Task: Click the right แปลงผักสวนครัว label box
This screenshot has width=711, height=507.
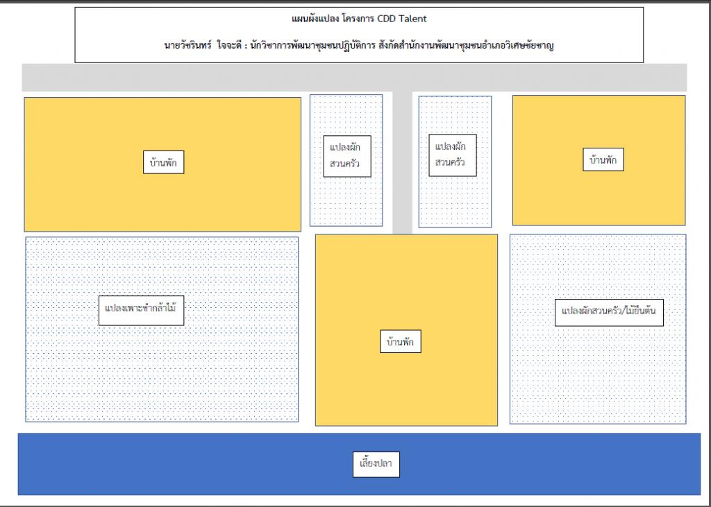Action: tap(452, 155)
